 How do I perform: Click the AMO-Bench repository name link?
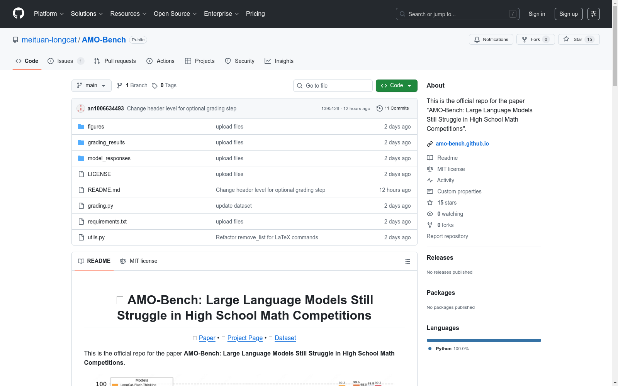104,40
